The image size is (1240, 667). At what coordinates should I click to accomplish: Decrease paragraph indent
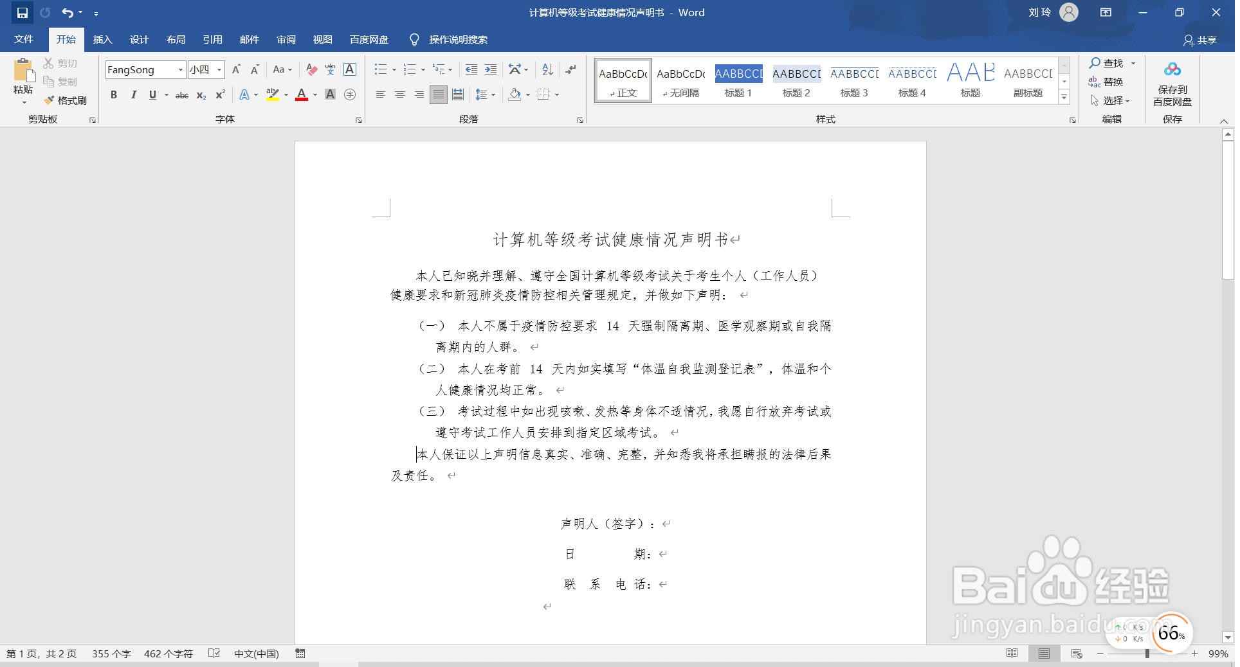(471, 69)
